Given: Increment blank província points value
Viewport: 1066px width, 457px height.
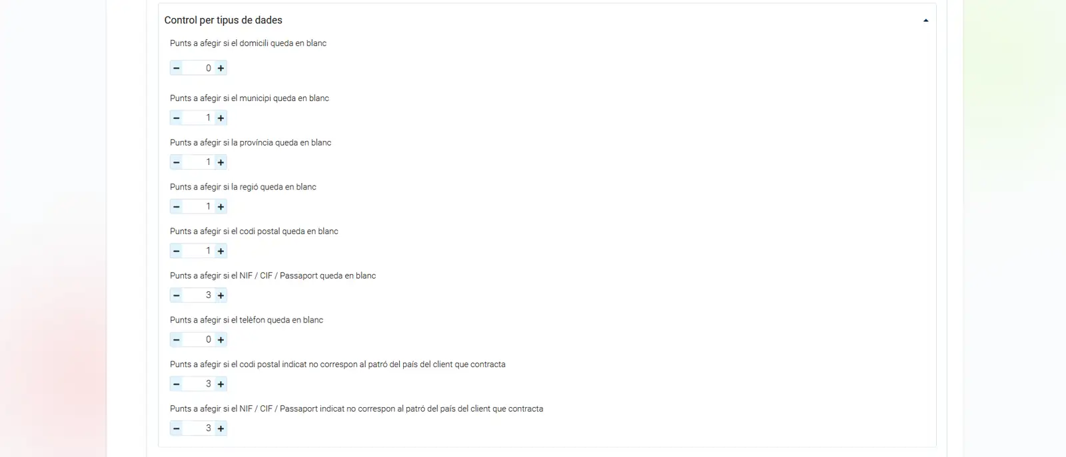Looking at the screenshot, I should tap(221, 162).
